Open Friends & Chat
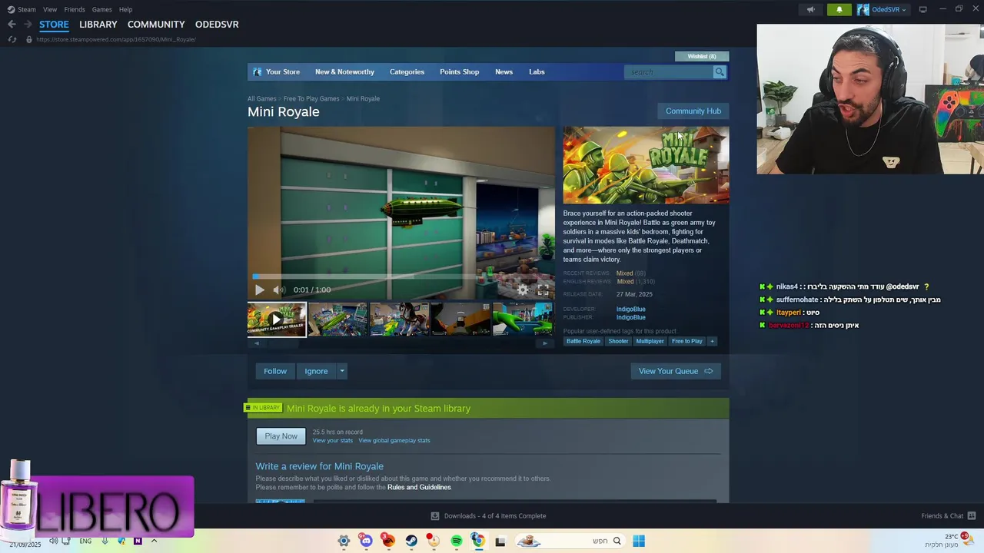This screenshot has width=984, height=553. coord(948,516)
